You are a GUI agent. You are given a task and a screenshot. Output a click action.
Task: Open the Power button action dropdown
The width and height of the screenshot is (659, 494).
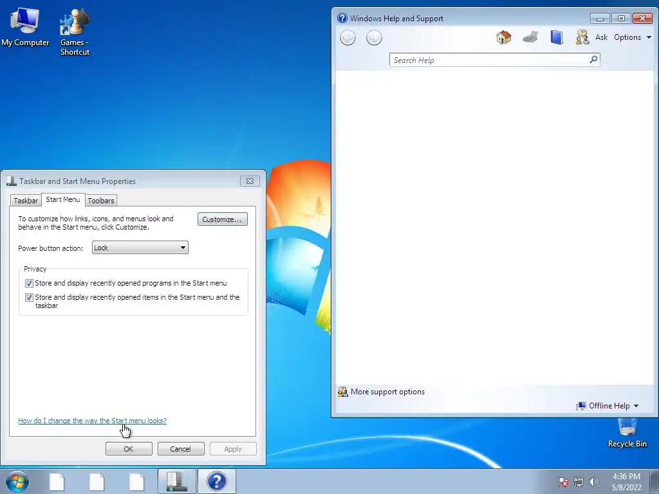140,248
